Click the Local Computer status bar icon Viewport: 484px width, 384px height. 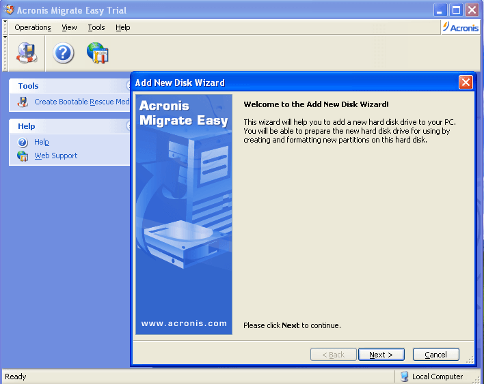point(404,376)
